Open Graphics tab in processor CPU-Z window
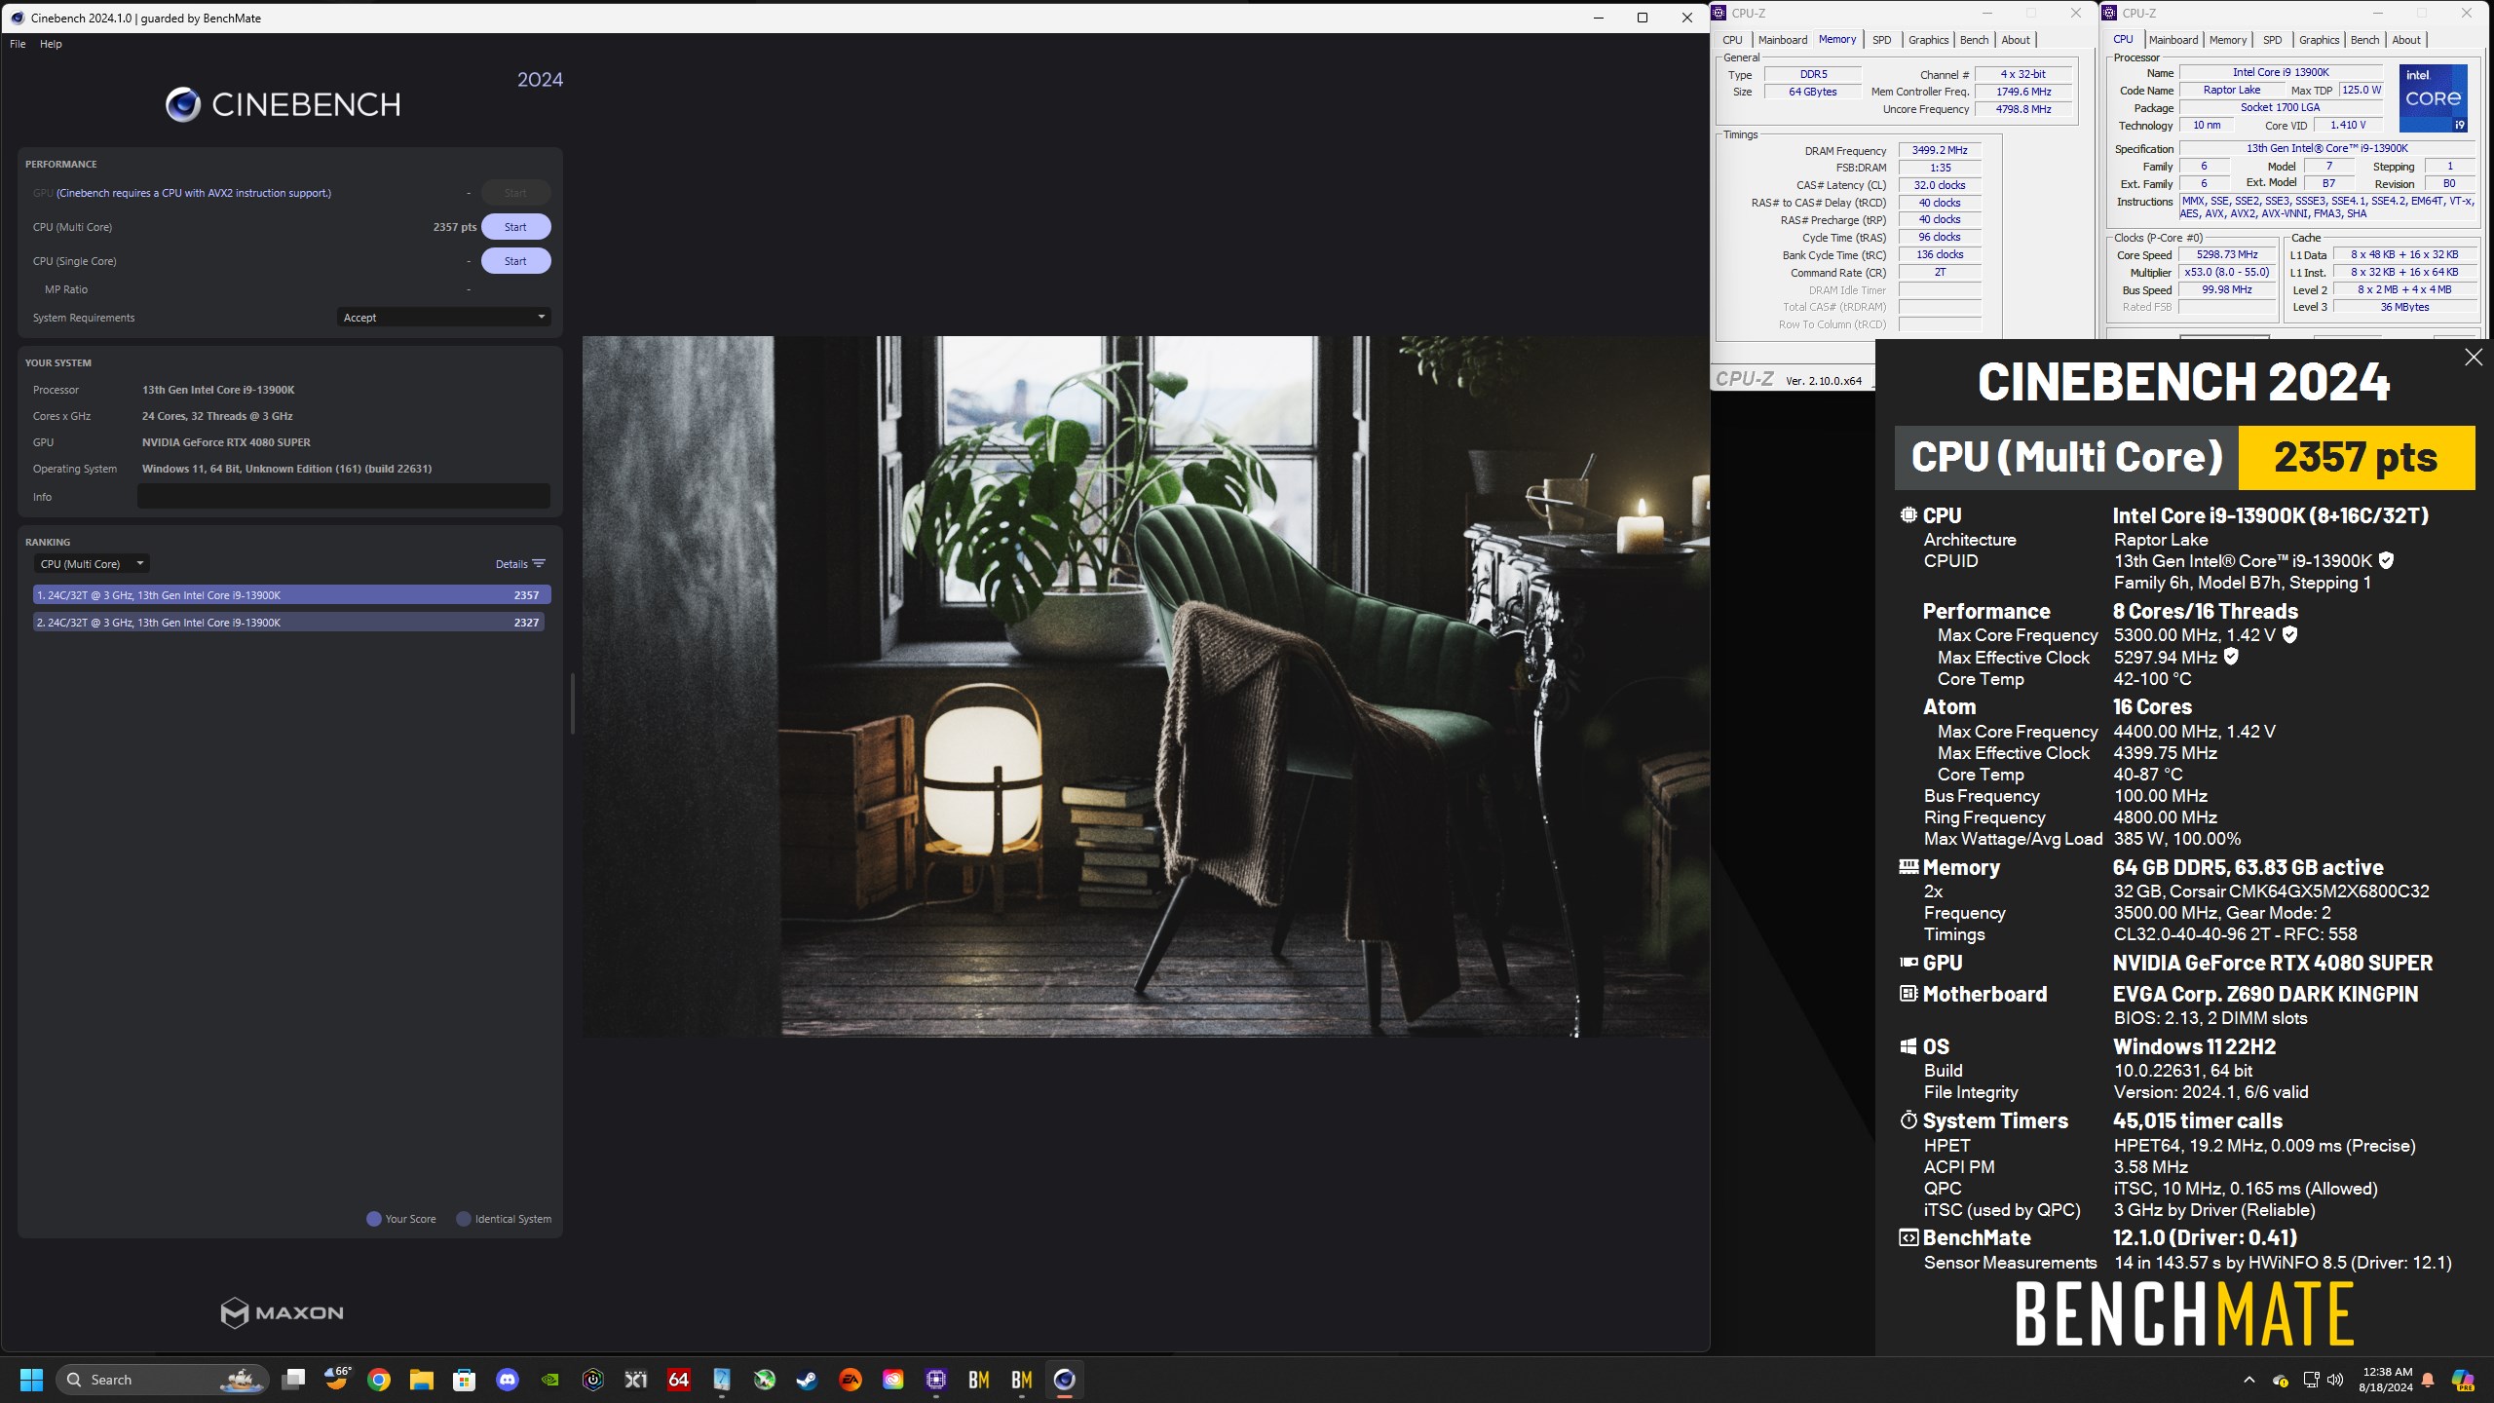 tap(2319, 40)
